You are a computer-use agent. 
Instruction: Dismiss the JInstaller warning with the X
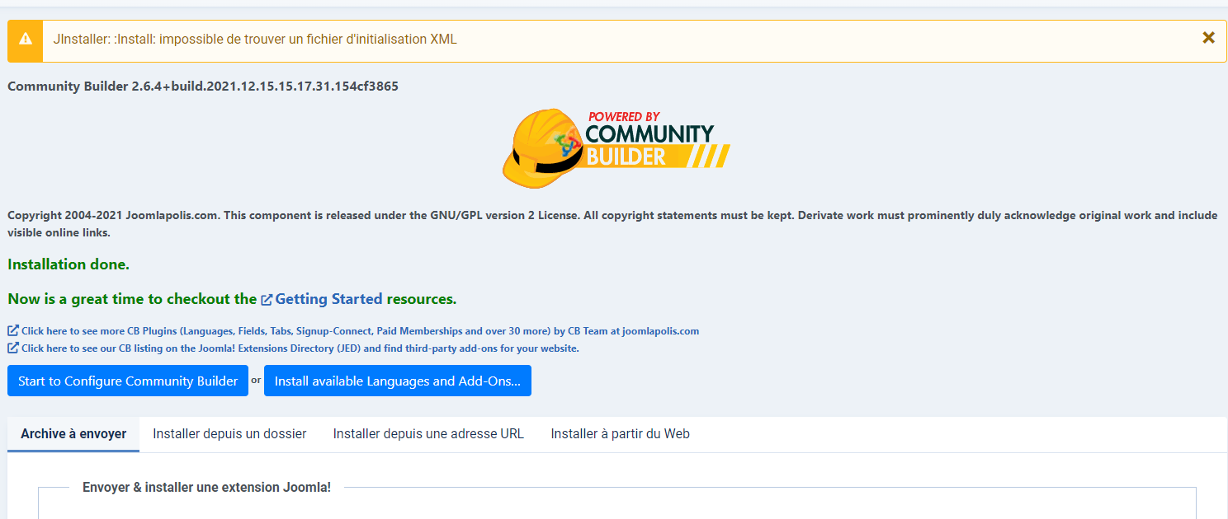pos(1208,38)
